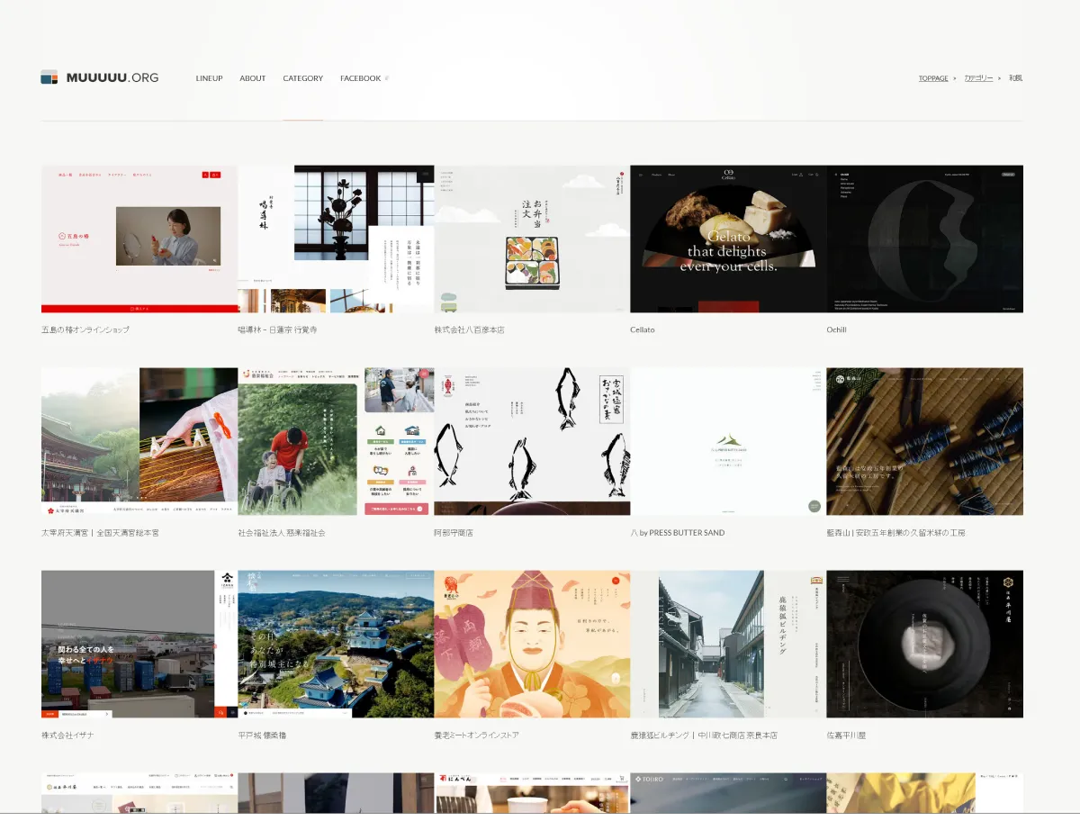1080x821 pixels.
Task: Open the 平戸城 懐柔櫓 castle thumbnail
Action: (336, 644)
